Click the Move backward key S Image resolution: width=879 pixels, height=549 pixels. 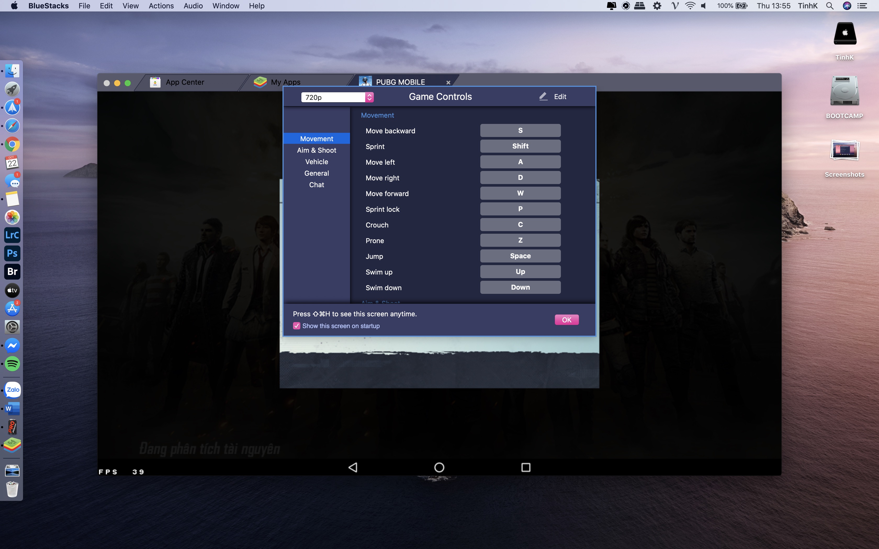pos(520,130)
